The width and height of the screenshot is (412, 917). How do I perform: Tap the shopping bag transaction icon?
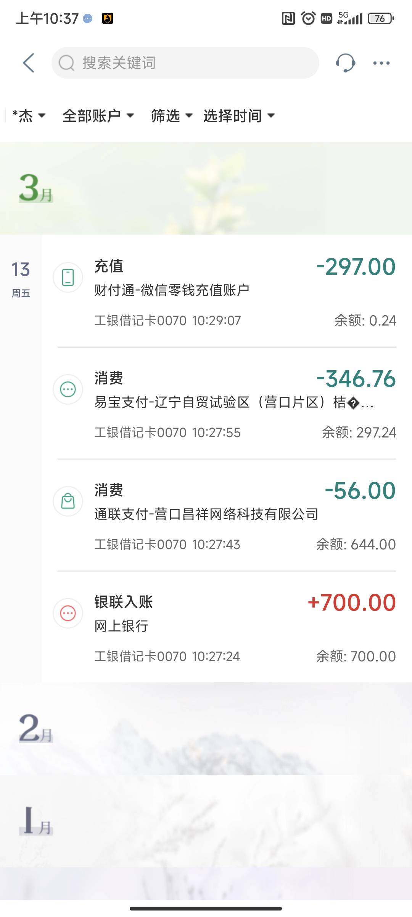tap(68, 501)
